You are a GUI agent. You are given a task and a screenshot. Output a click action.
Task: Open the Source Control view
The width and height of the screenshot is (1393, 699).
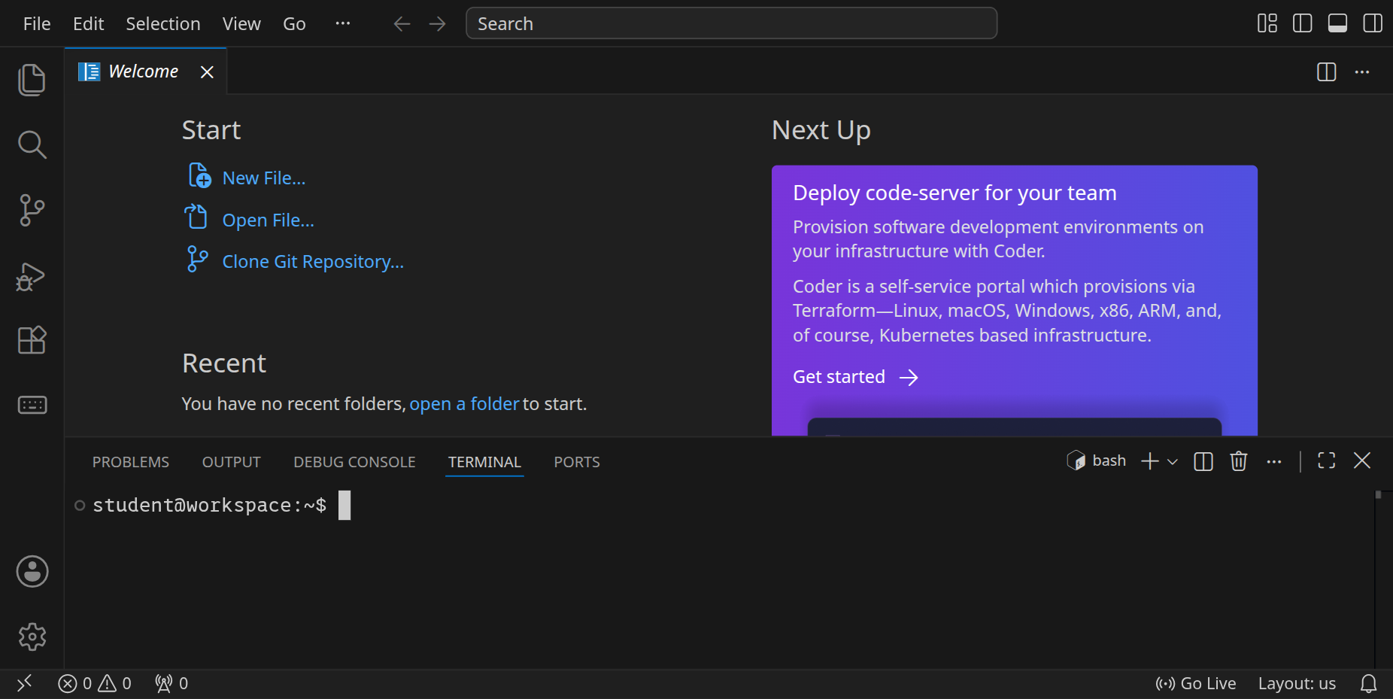coord(32,210)
